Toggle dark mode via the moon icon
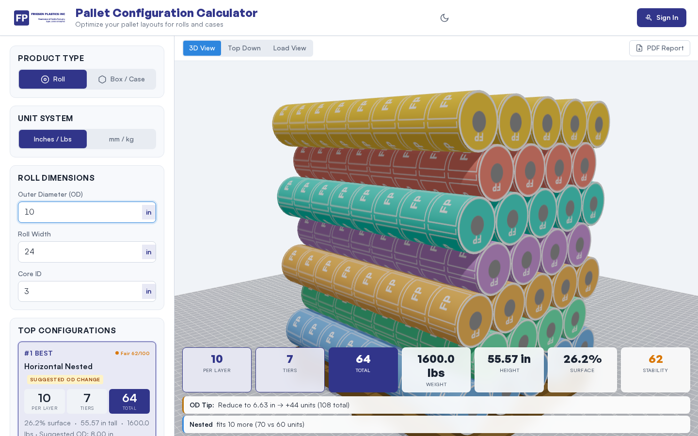The height and width of the screenshot is (436, 698). [444, 17]
